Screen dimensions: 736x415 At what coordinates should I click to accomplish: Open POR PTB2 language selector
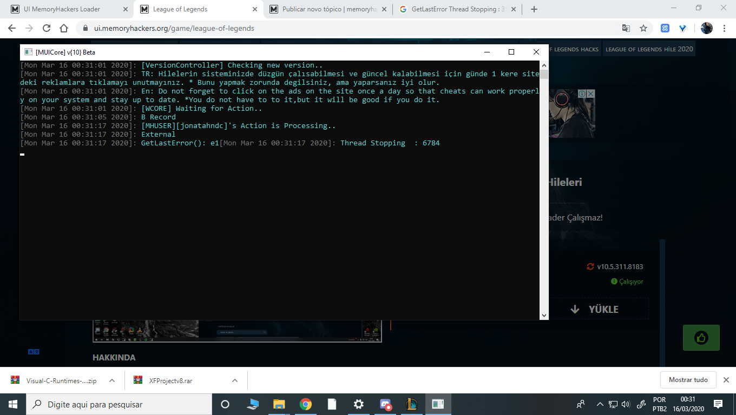coord(659,404)
